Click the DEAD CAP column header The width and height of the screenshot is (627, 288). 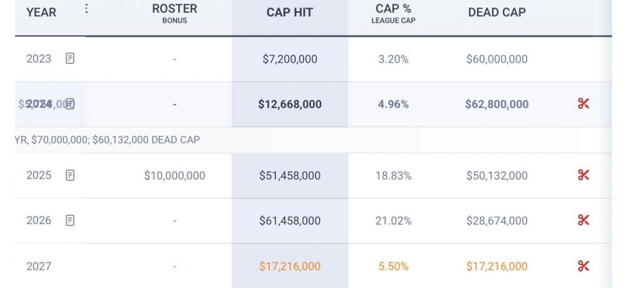497,12
